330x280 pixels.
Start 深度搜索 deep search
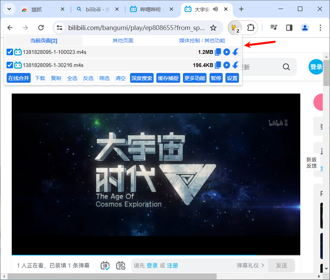click(142, 78)
